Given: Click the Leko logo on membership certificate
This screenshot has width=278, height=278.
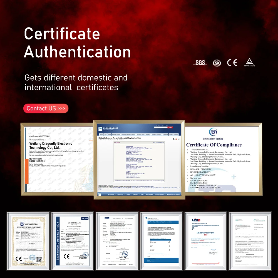Looking at the screenshot, I should pyautogui.click(x=196, y=219).
